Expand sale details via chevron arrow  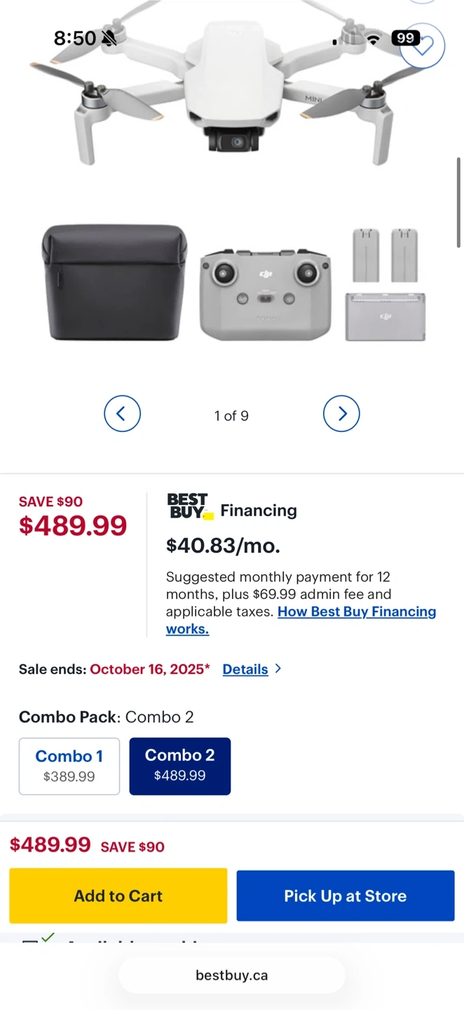pos(278,668)
